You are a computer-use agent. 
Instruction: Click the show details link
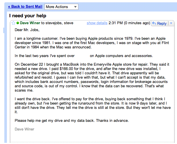97,23
